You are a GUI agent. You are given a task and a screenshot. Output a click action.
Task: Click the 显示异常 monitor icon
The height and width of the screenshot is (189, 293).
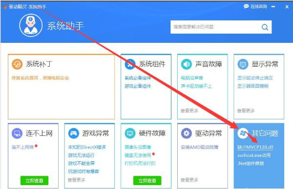tap(243, 64)
